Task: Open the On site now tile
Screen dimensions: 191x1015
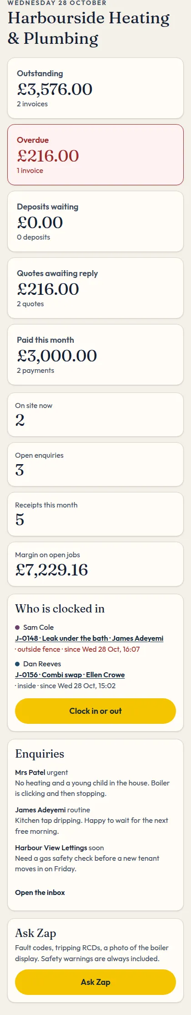Action: 95,415
